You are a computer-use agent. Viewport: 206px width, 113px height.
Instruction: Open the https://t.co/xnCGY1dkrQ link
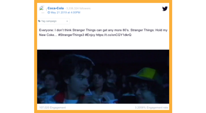pyautogui.click(x=113, y=35)
